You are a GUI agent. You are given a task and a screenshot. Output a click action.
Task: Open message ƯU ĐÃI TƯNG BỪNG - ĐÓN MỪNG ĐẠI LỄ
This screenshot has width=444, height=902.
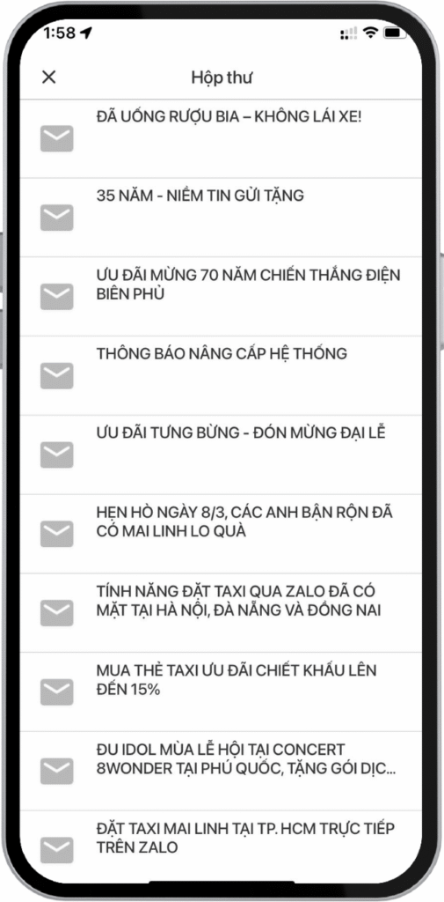(x=221, y=455)
